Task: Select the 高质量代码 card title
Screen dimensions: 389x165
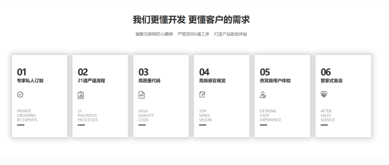Action: [149, 81]
